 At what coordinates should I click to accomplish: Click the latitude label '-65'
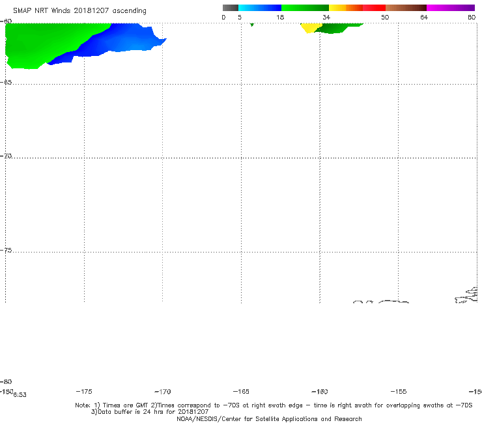[6, 83]
